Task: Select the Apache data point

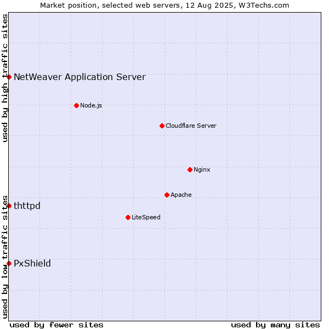Action: [x=167, y=195]
